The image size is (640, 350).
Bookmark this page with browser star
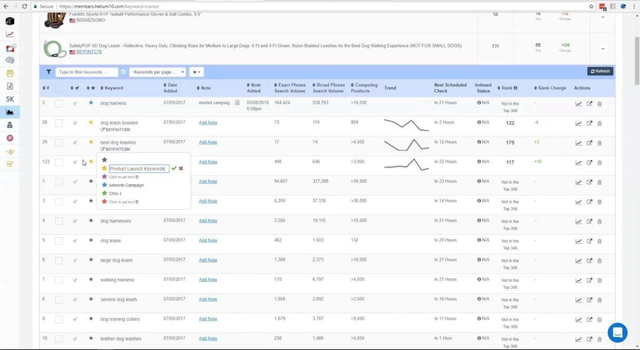point(591,6)
